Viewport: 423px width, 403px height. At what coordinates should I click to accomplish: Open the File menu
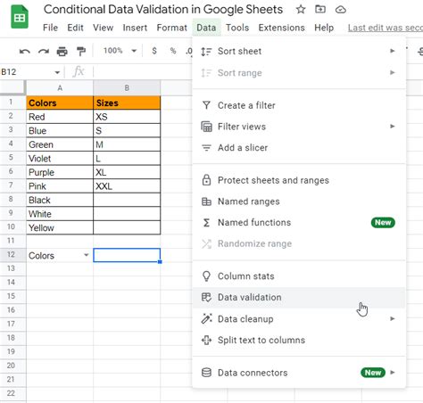[x=50, y=28]
